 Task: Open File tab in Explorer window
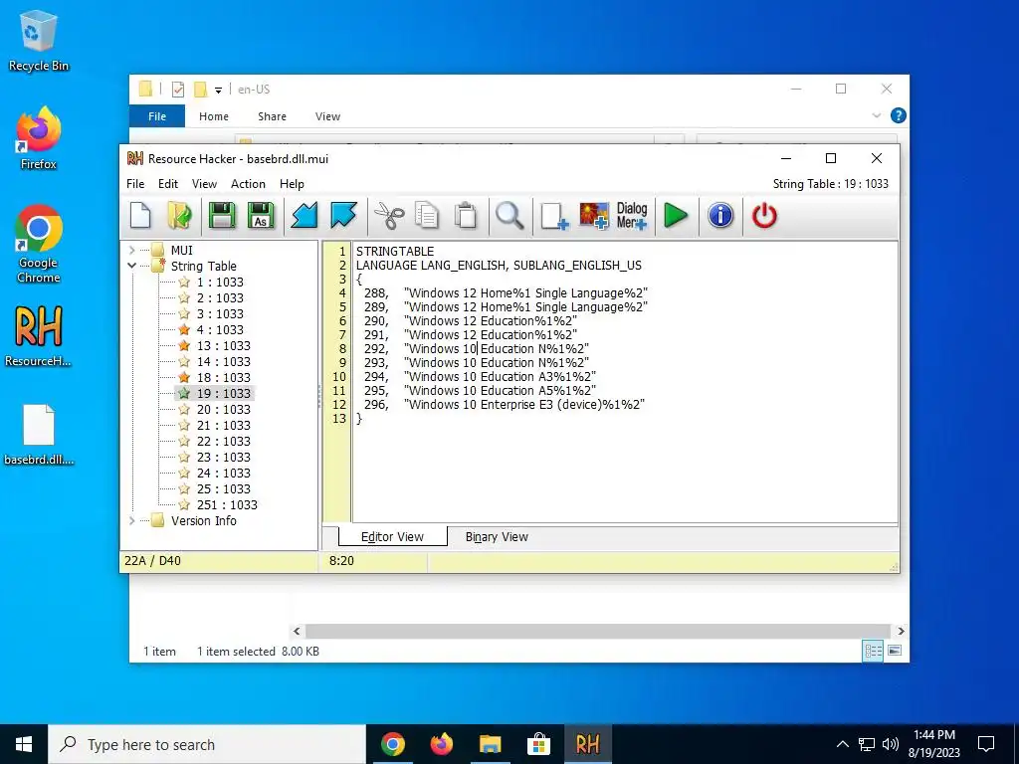pyautogui.click(x=157, y=116)
